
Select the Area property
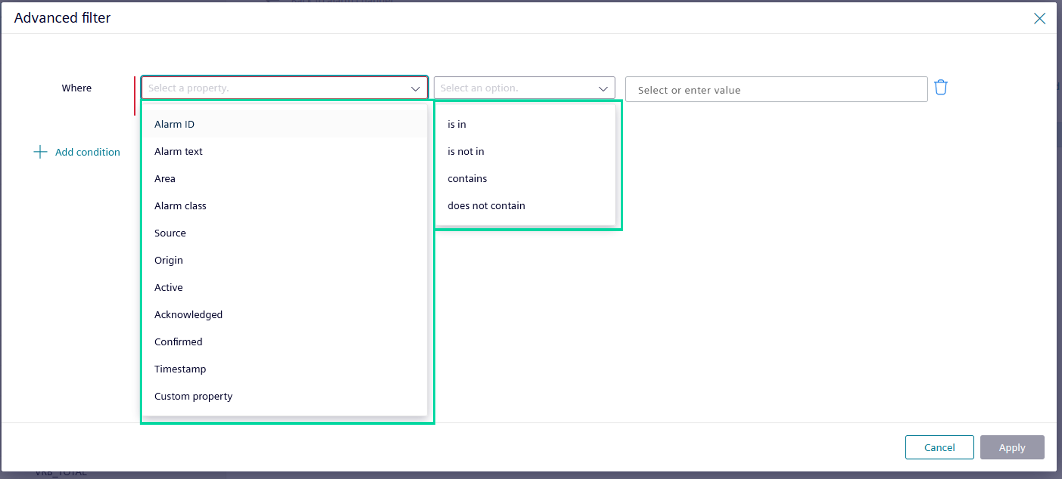[284, 179]
